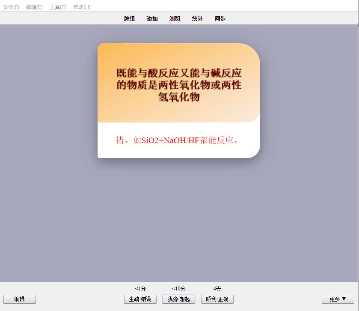Open the 浏览 card browser
This screenshot has height=311, width=359.
pos(175,18)
